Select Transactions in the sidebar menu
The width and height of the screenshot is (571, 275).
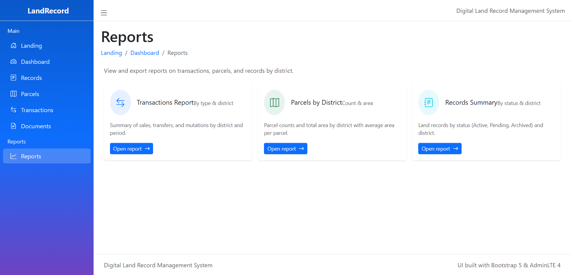pyautogui.click(x=37, y=110)
